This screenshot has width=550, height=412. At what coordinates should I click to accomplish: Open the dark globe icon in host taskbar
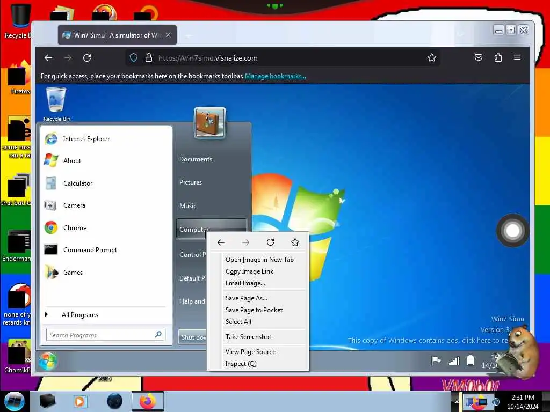115,401
